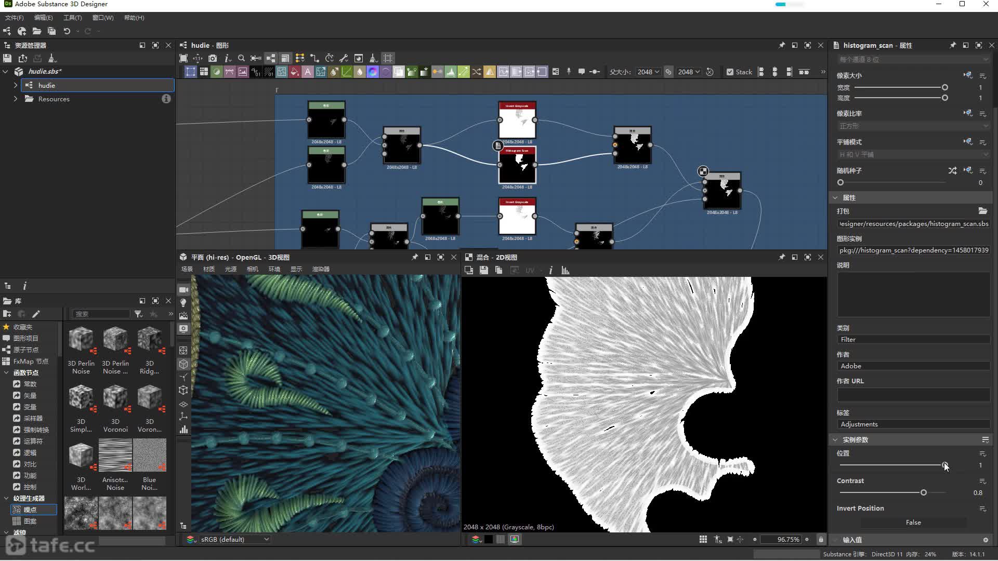Select the Anisotropic Noise thumbnail in library
The height and width of the screenshot is (561, 998).
115,455
